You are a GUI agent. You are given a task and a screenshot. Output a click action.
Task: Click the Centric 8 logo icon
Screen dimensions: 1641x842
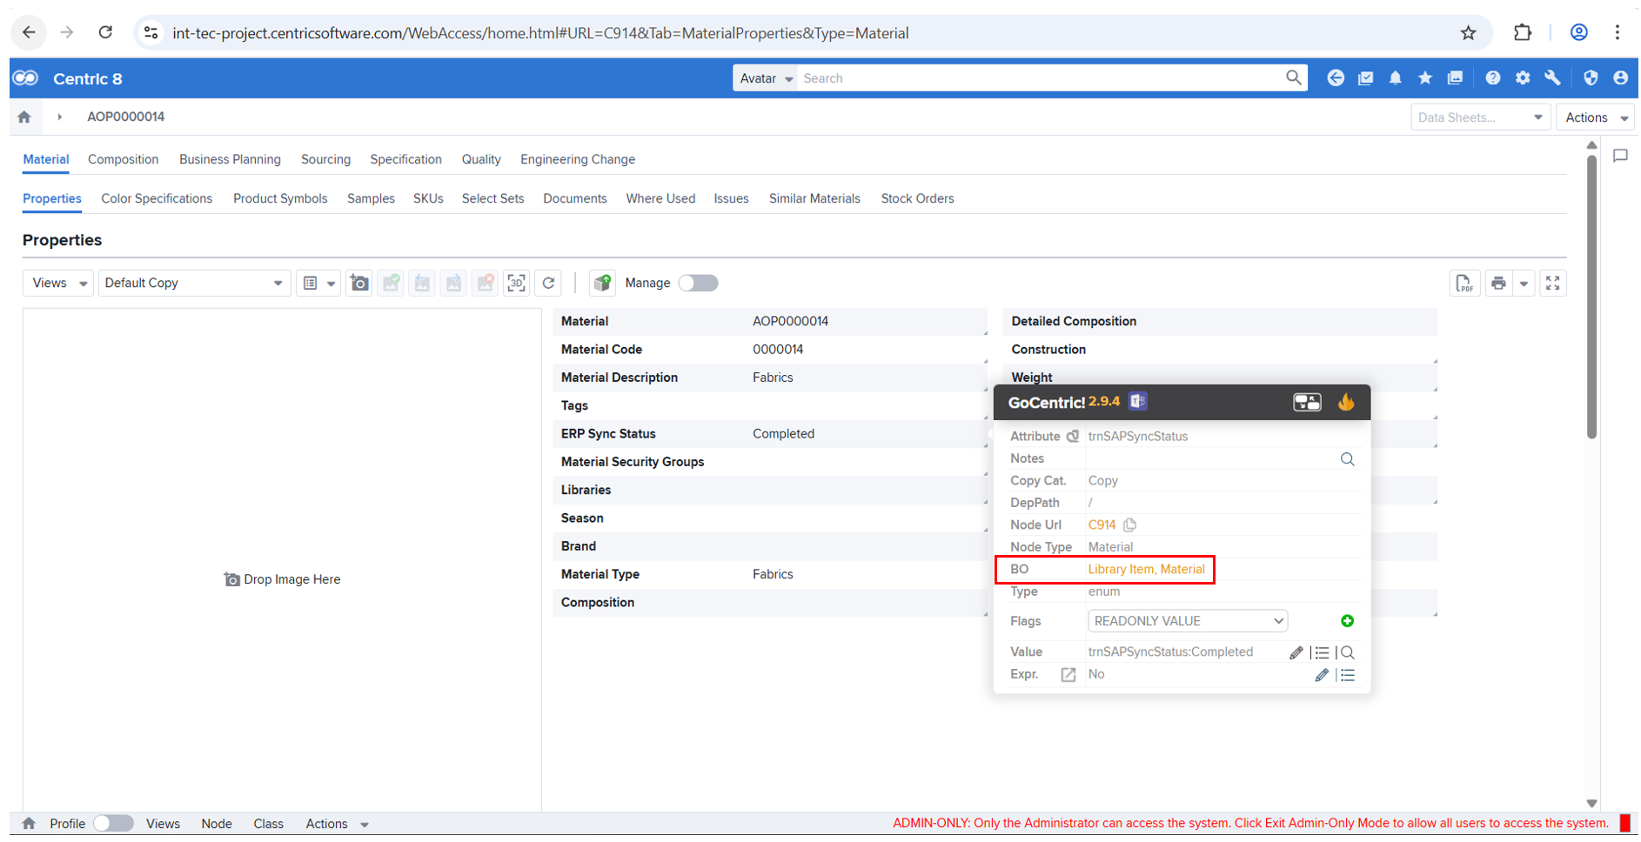[25, 78]
